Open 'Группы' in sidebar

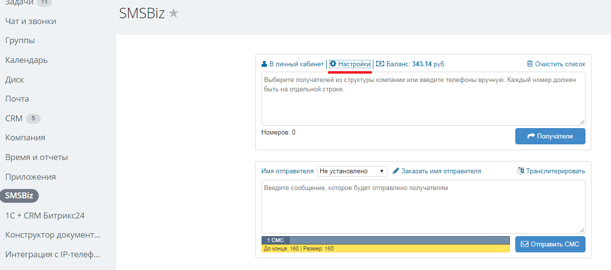[x=20, y=40]
